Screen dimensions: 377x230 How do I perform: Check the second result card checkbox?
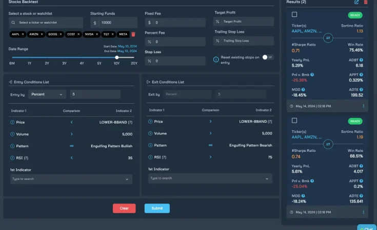(x=294, y=121)
